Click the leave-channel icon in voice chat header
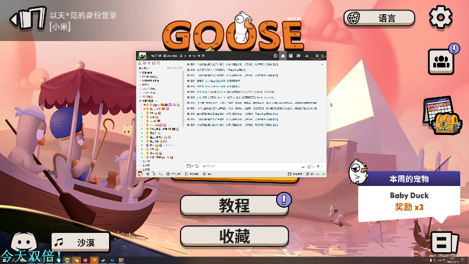 pyautogui.click(x=275, y=56)
